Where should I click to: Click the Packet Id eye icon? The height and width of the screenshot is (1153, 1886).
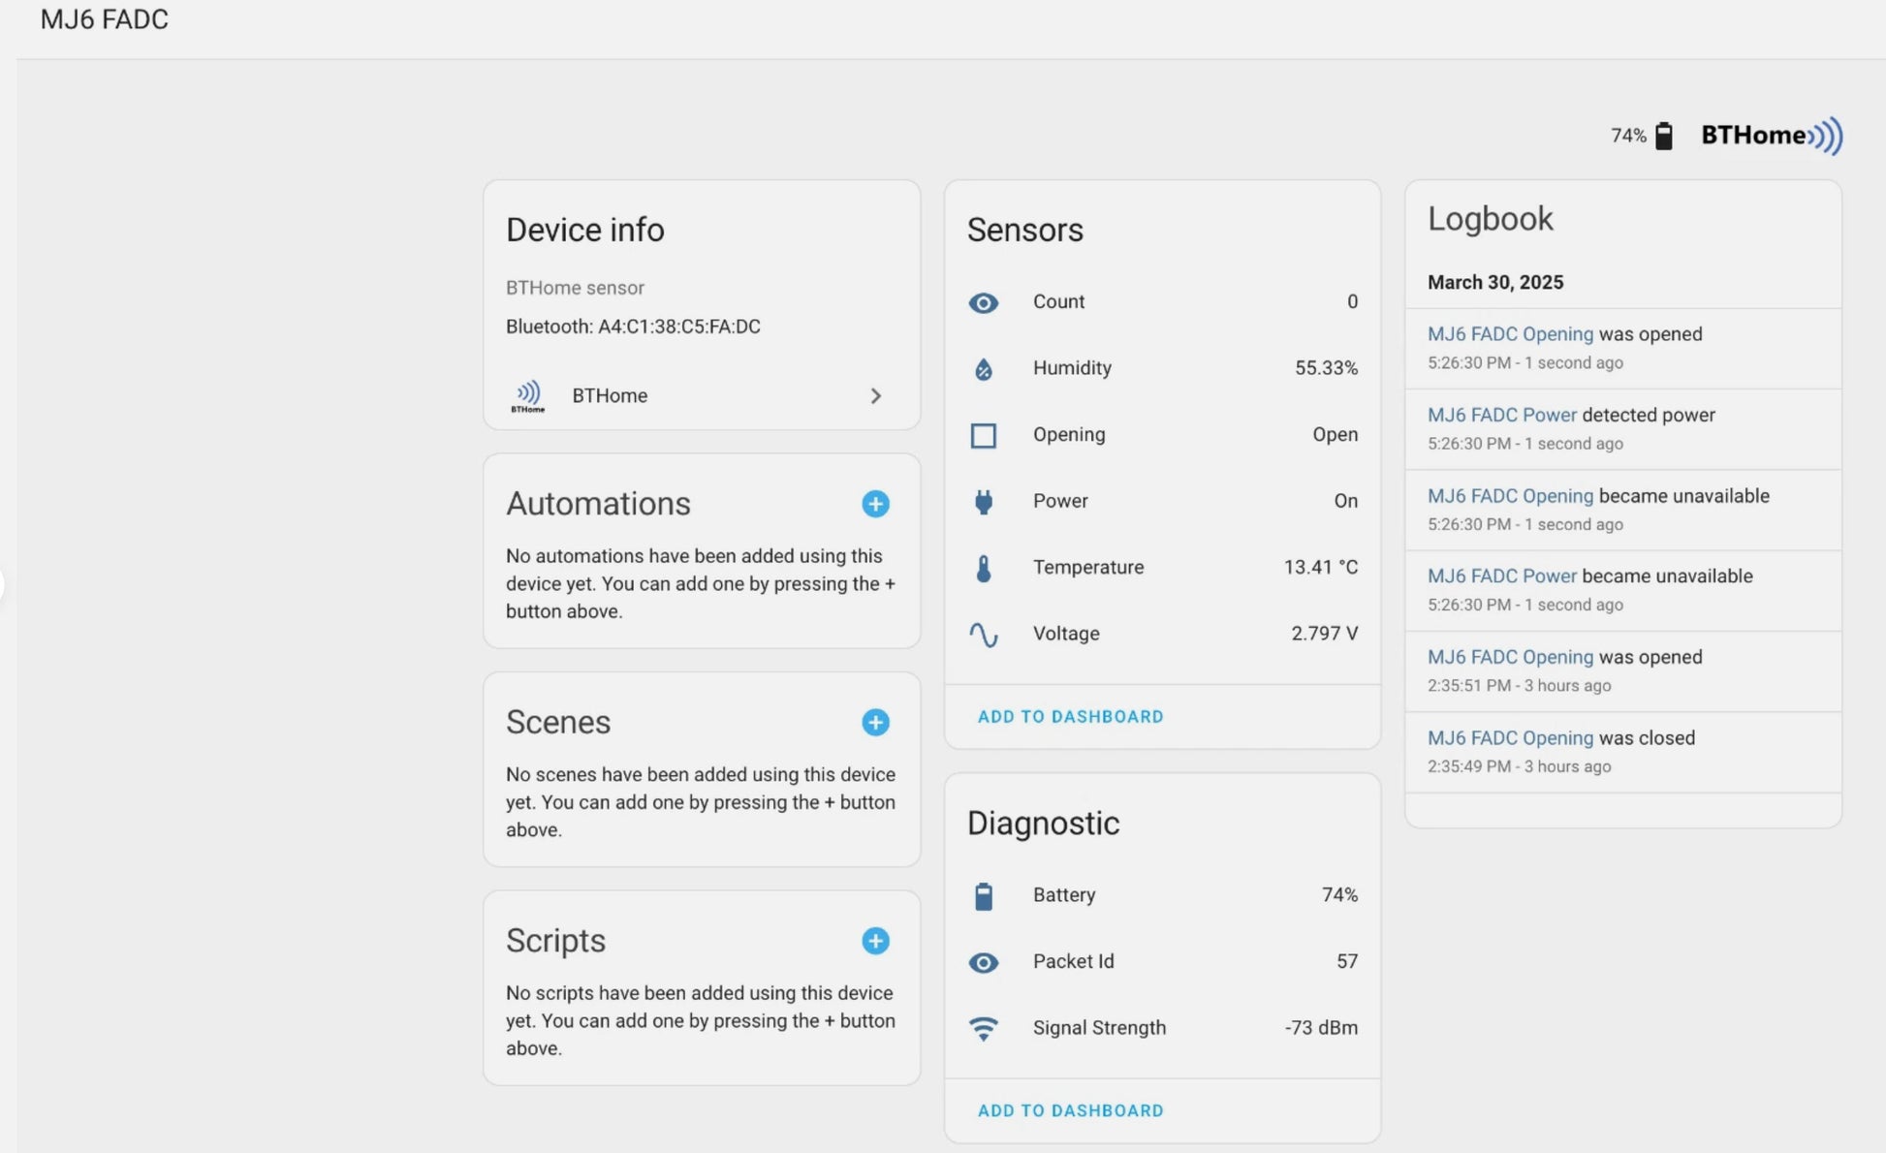[x=983, y=962]
